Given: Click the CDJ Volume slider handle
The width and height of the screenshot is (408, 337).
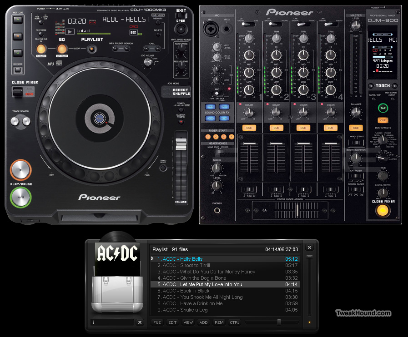Looking at the screenshot, I should tap(181, 144).
